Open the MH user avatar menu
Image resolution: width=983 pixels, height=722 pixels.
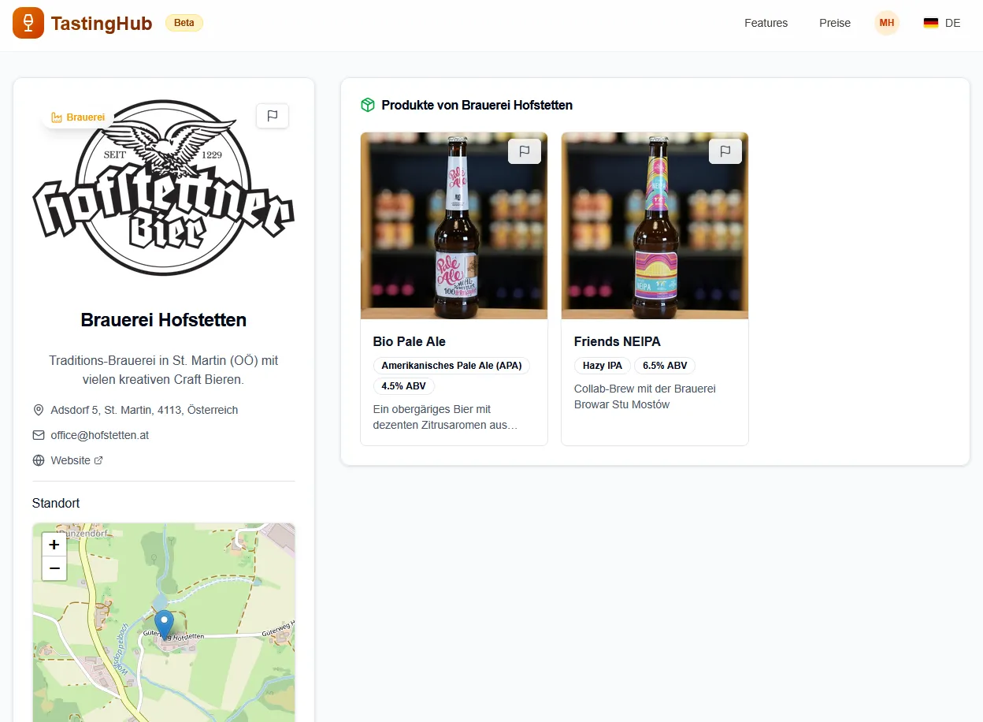click(887, 23)
